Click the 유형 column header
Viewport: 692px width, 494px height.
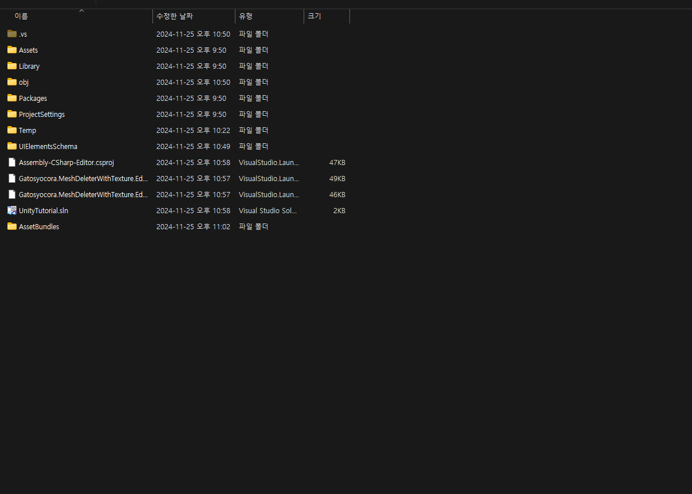tap(246, 17)
